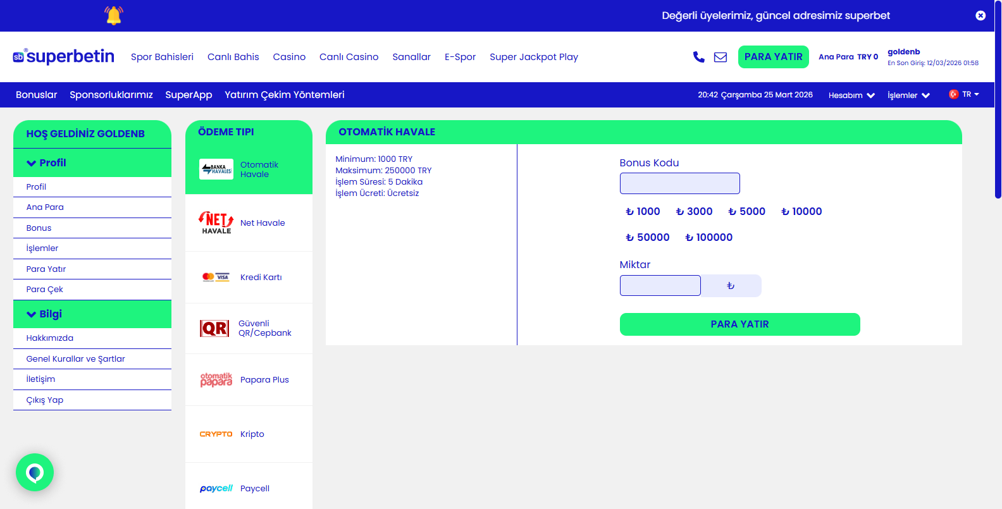The image size is (1002, 509).
Task: Go to Sanallar
Action: tap(411, 57)
